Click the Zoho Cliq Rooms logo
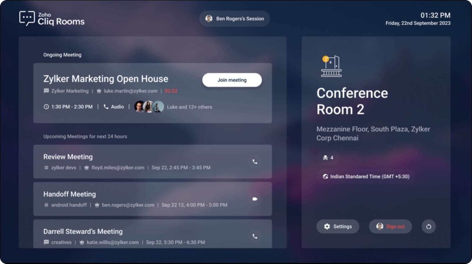This screenshot has width=472, height=264. click(x=52, y=19)
